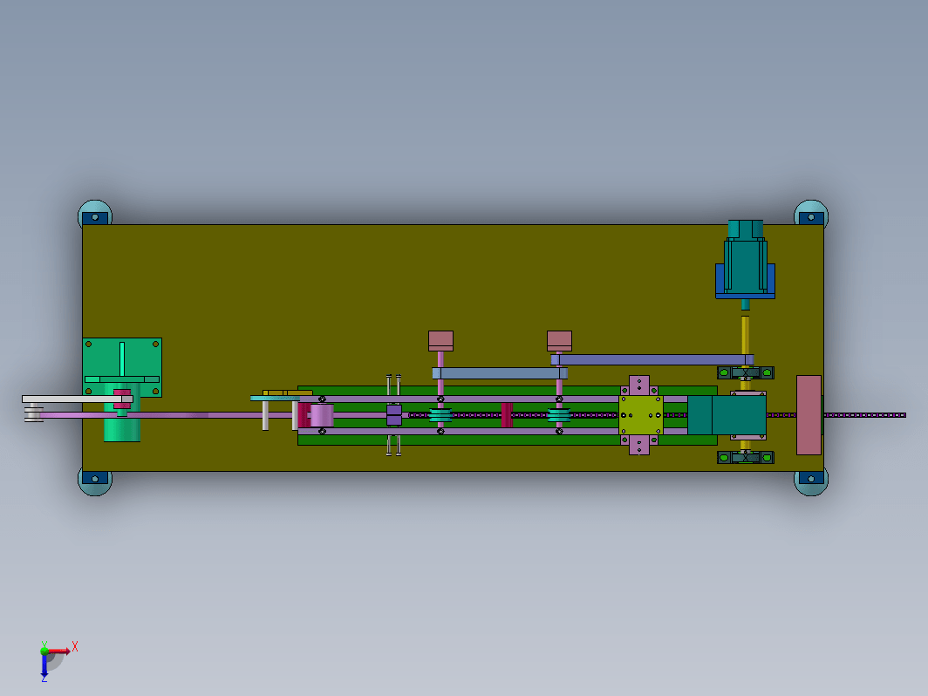
Task: Select the yellow-green carriage block with holes
Action: (x=640, y=415)
